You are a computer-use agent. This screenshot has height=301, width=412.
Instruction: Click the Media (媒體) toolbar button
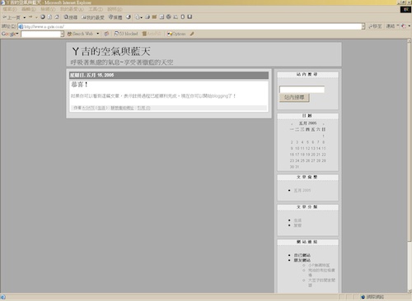tap(115, 17)
